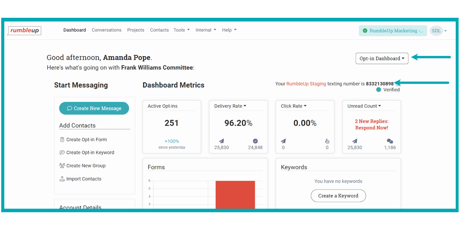
Task: Click the people icon beside Create New Group
Action: pos(62,166)
